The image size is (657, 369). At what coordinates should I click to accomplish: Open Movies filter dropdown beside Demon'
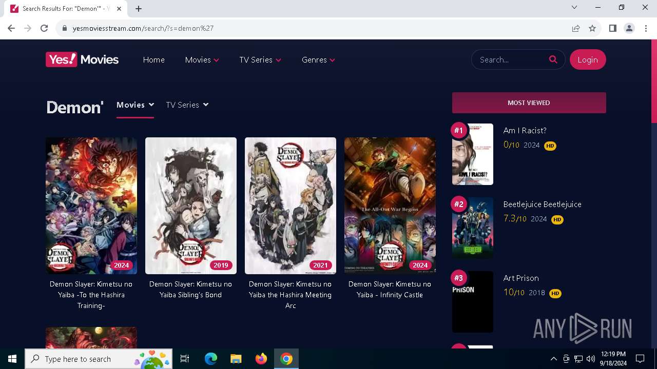tap(135, 105)
